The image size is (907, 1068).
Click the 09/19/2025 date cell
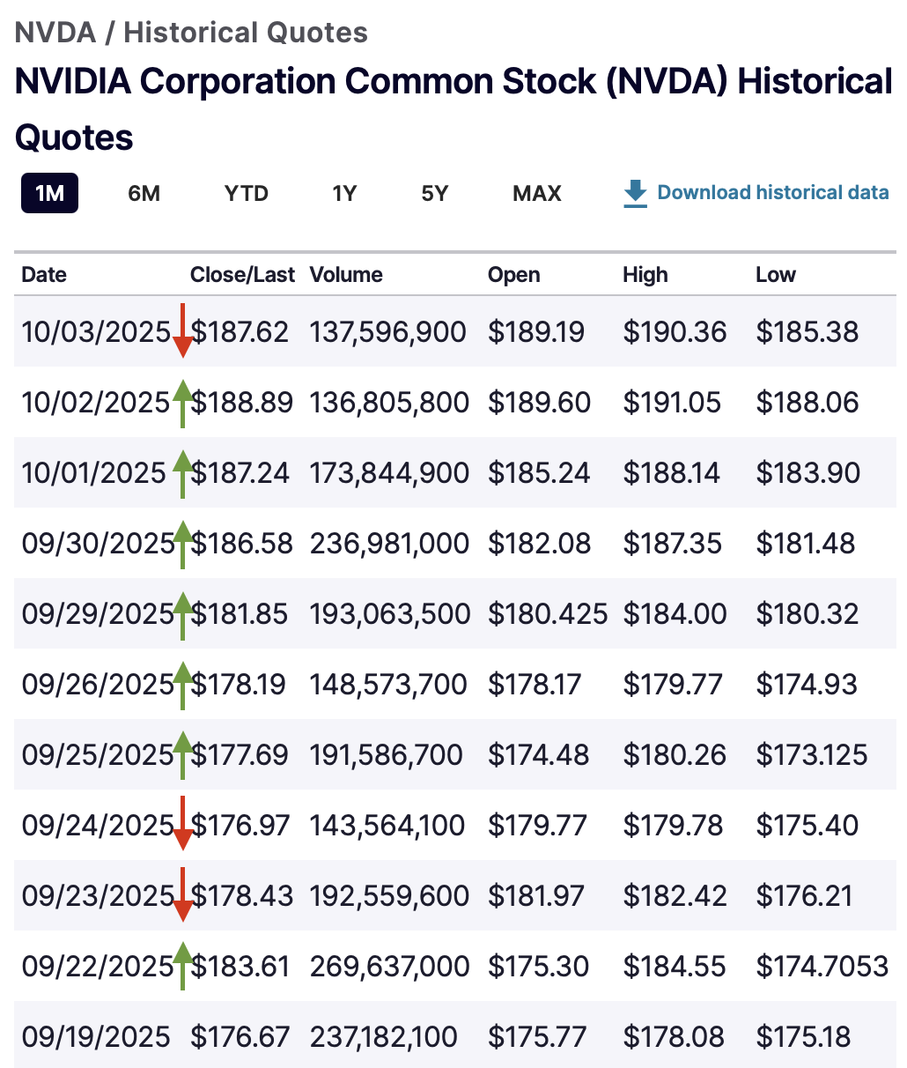pyautogui.click(x=95, y=1036)
